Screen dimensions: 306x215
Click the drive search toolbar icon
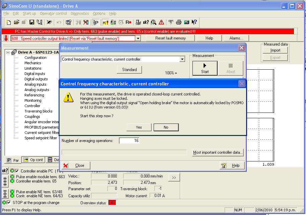[x=138, y=22]
